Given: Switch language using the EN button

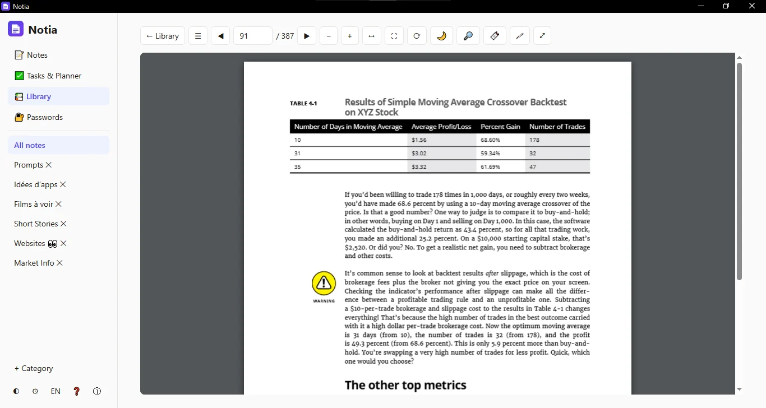Looking at the screenshot, I should point(56,391).
